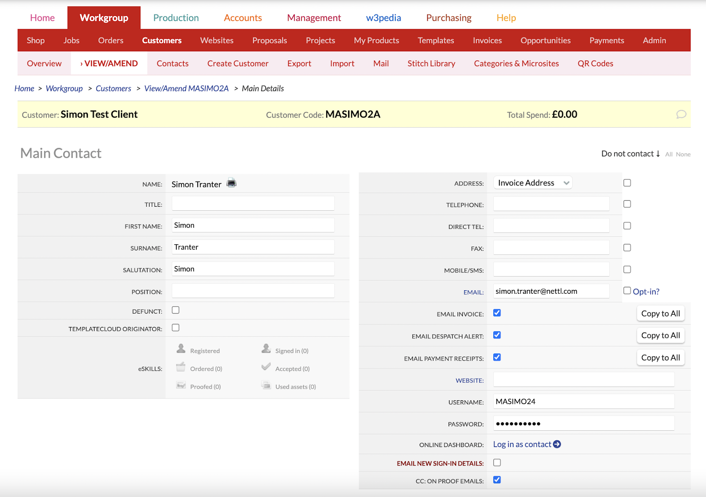Open the Contacts sub-tab
The width and height of the screenshot is (706, 497).
173,63
